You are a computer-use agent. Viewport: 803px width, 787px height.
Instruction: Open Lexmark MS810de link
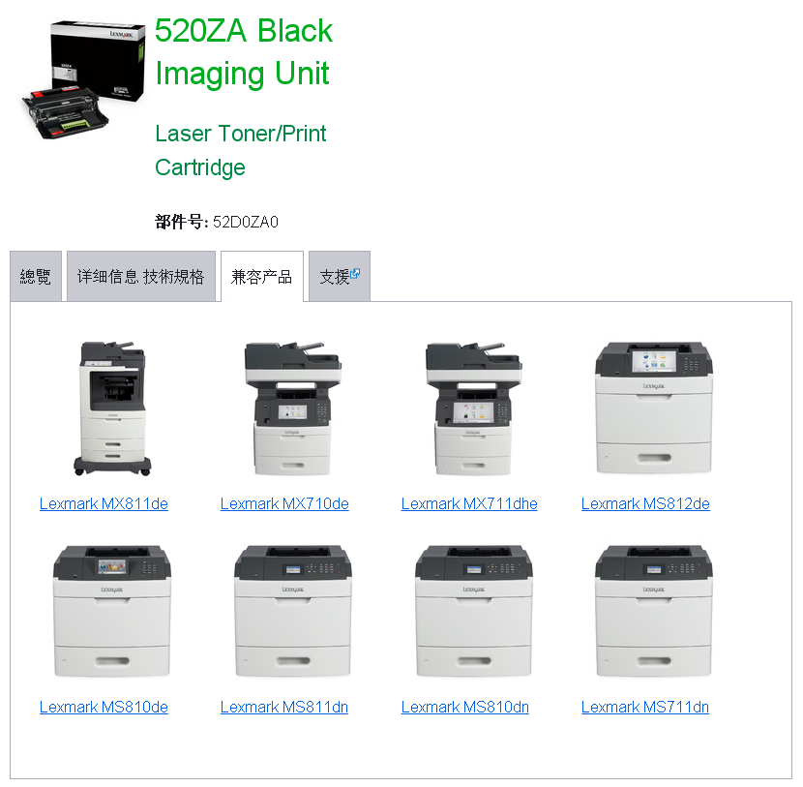tap(104, 707)
